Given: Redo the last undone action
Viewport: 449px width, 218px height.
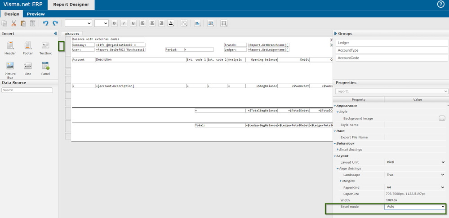Looking at the screenshot, I should (55, 23).
